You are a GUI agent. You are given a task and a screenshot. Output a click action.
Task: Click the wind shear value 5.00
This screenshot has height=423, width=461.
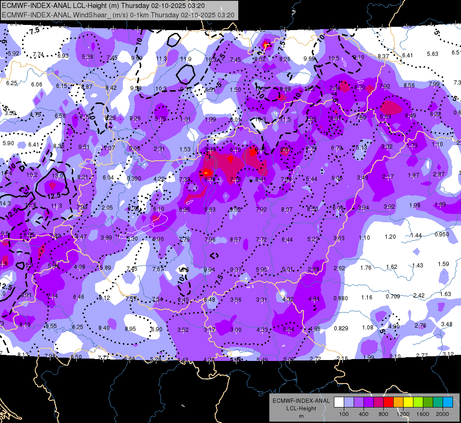(134, 148)
